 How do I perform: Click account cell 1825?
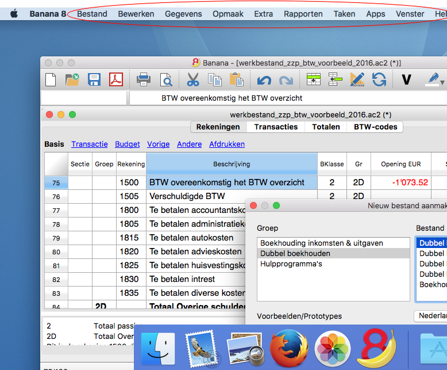coord(131,265)
